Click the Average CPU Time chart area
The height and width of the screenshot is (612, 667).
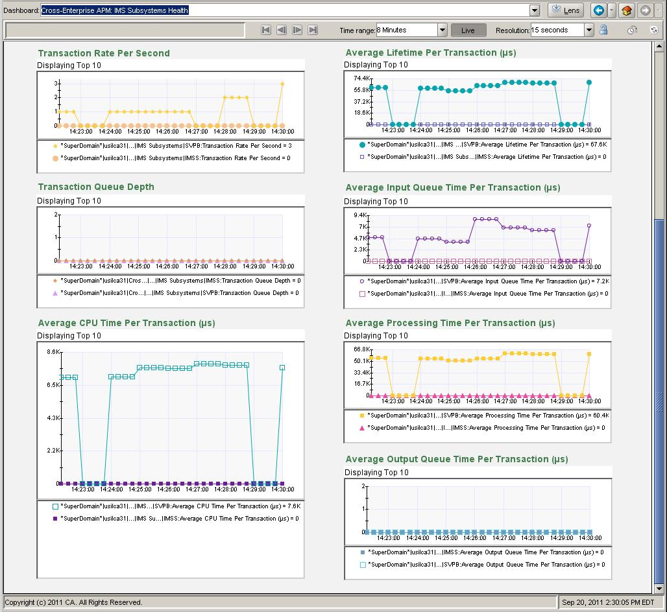pos(171,421)
